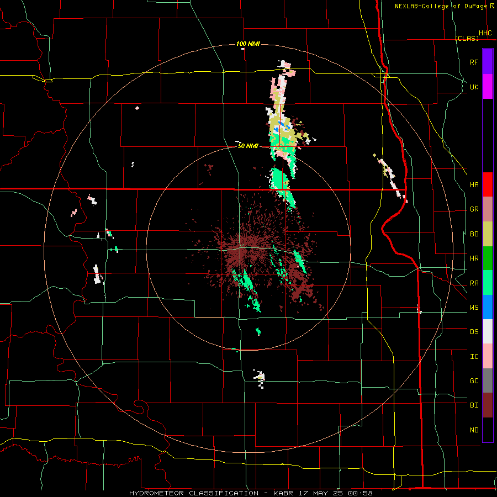This screenshot has width=497, height=497.
Task: Click the DS white legend swatch
Action: coord(488,331)
